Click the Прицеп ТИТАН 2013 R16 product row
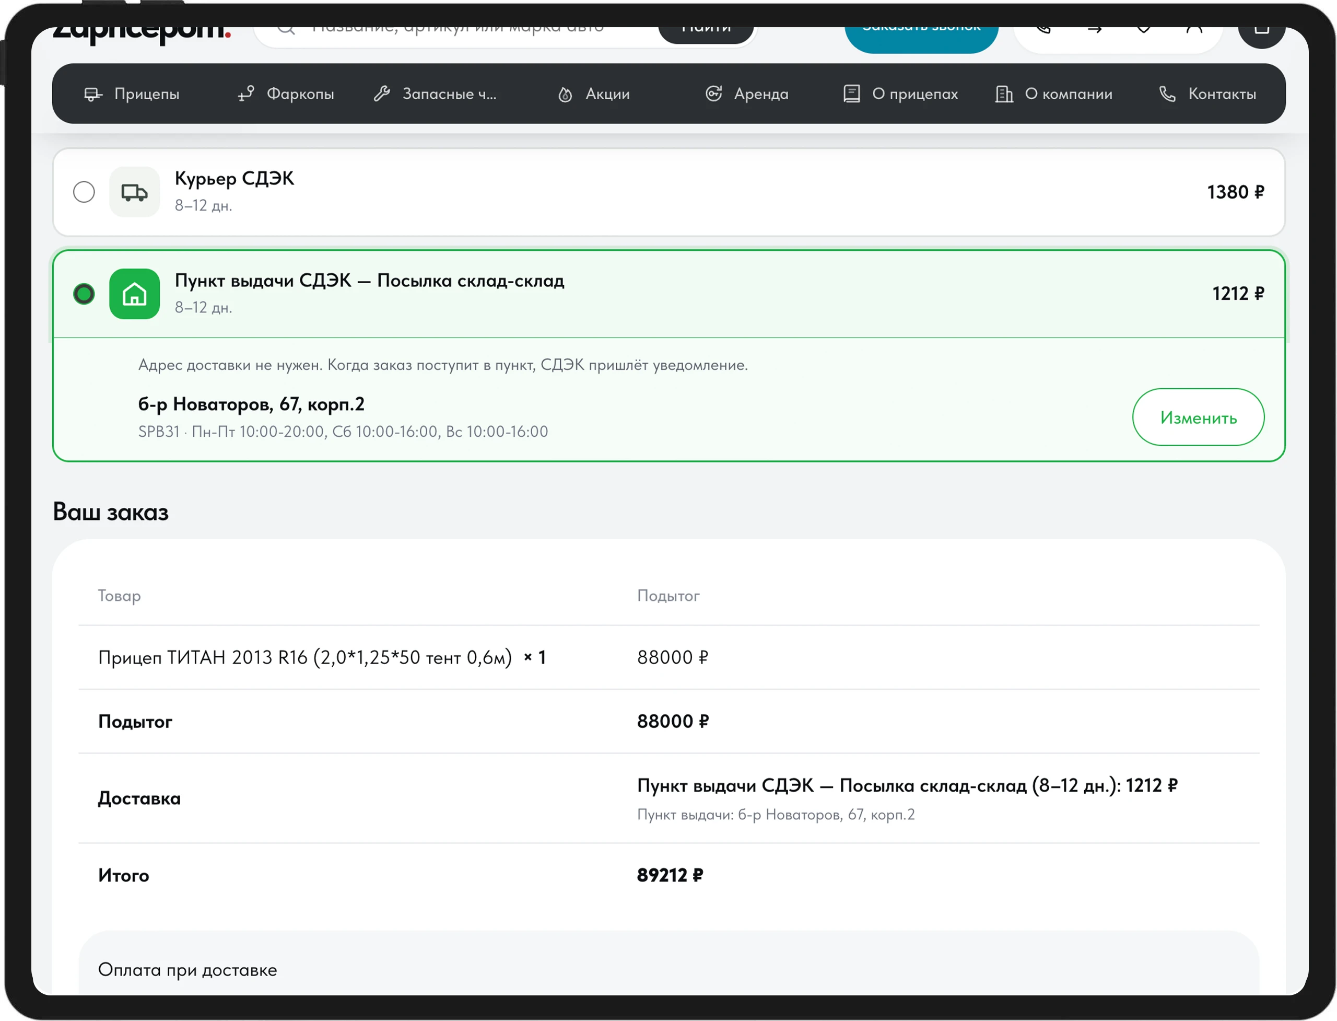Image resolution: width=1337 pixels, height=1021 pixels. 669,657
